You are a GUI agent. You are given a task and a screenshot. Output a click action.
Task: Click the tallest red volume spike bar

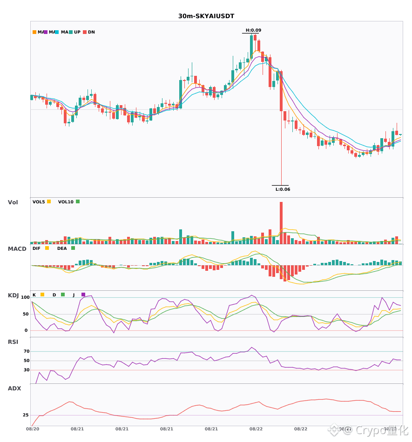(x=281, y=223)
